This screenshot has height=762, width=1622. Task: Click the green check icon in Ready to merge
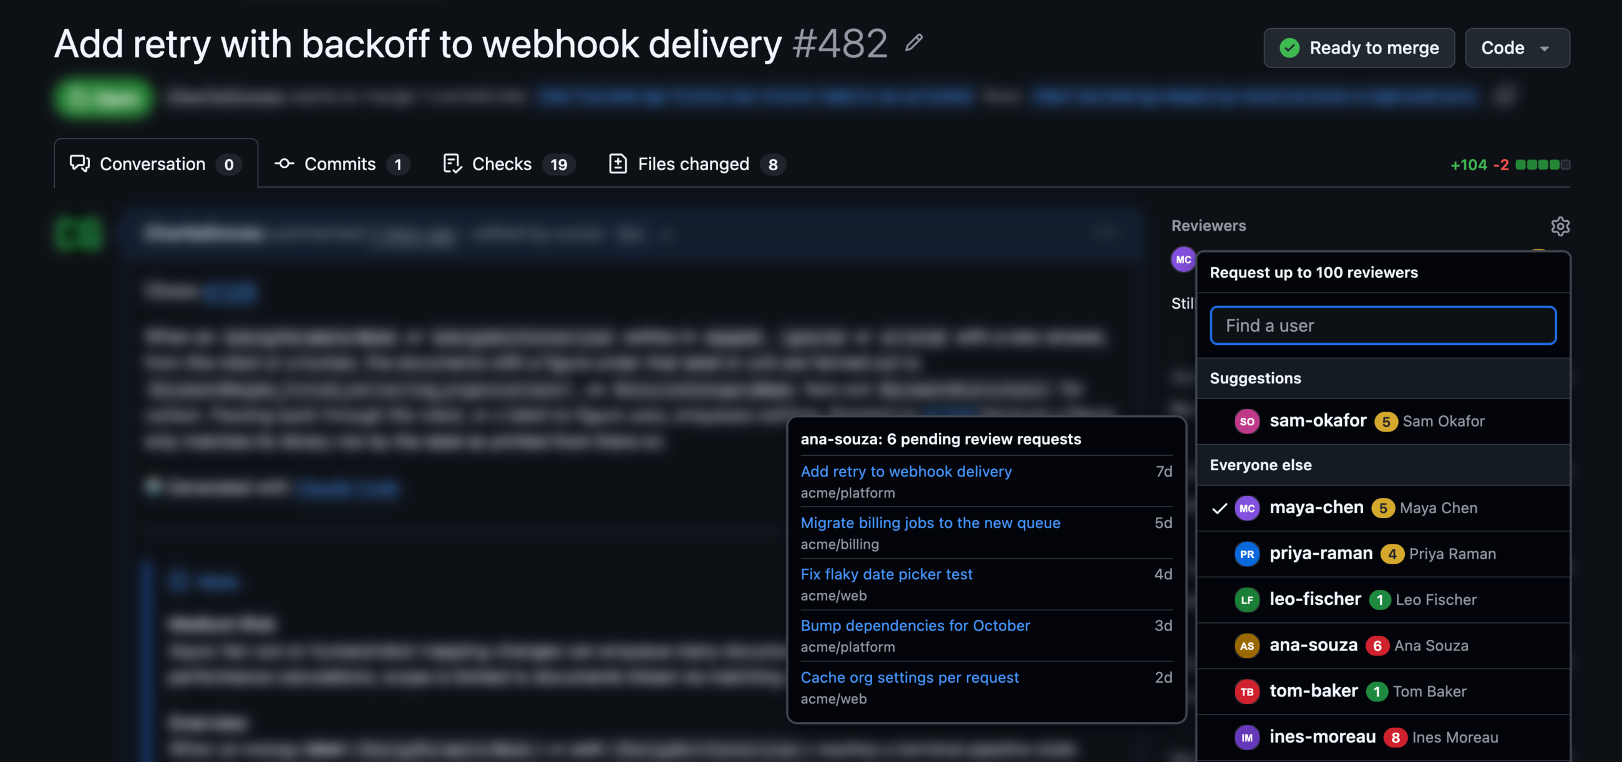click(x=1289, y=48)
